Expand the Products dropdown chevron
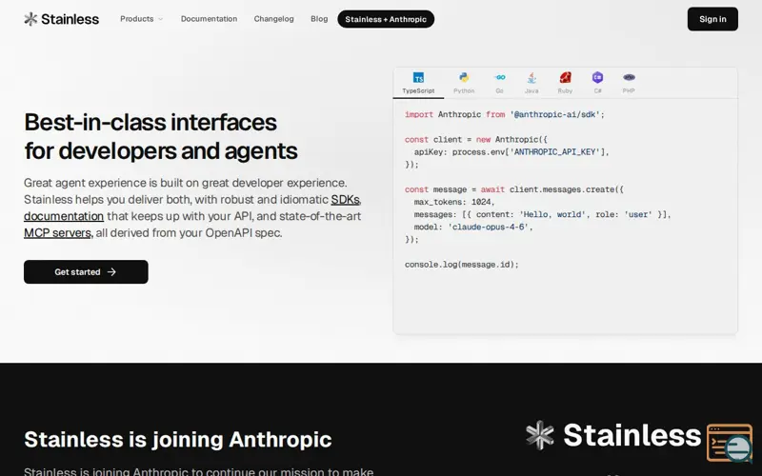 (x=160, y=19)
